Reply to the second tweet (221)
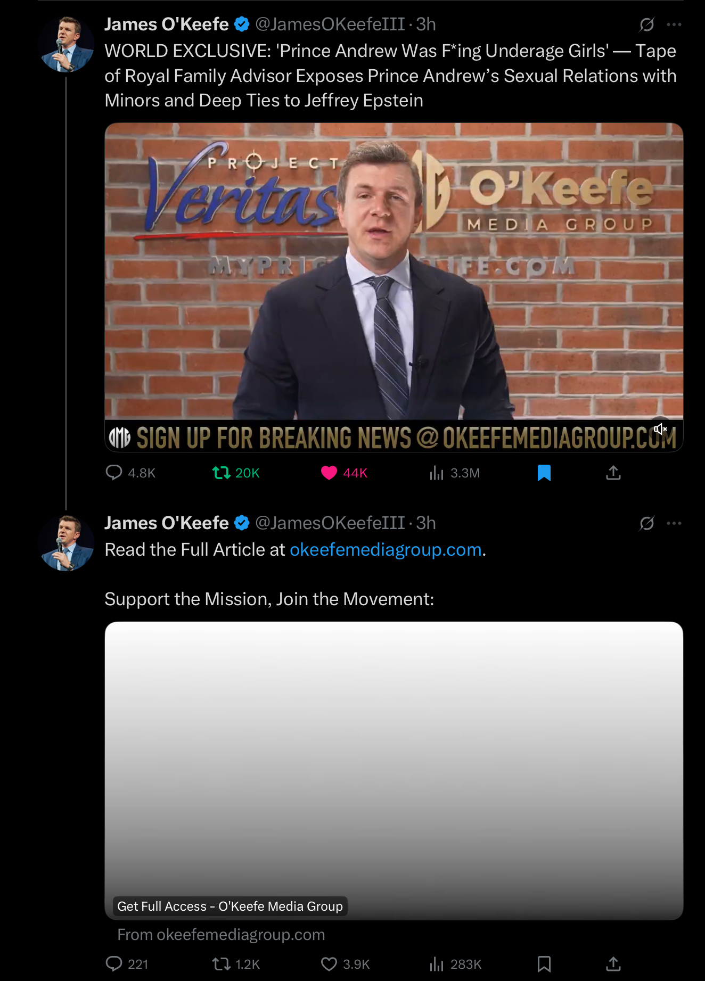705x981 pixels. 127,964
